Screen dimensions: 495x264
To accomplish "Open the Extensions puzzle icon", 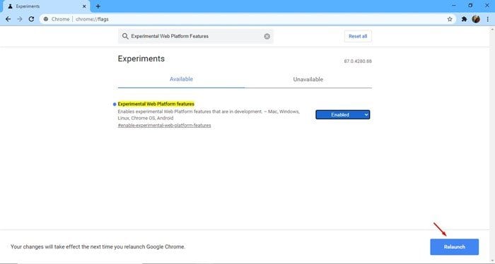I will pyautogui.click(x=464, y=19).
